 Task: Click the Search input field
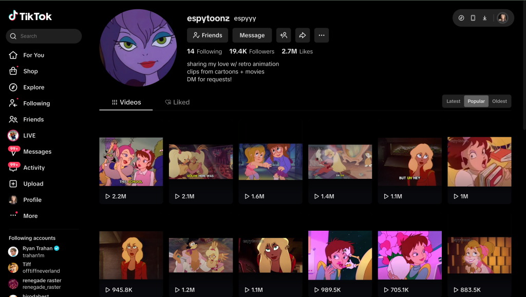[47, 36]
